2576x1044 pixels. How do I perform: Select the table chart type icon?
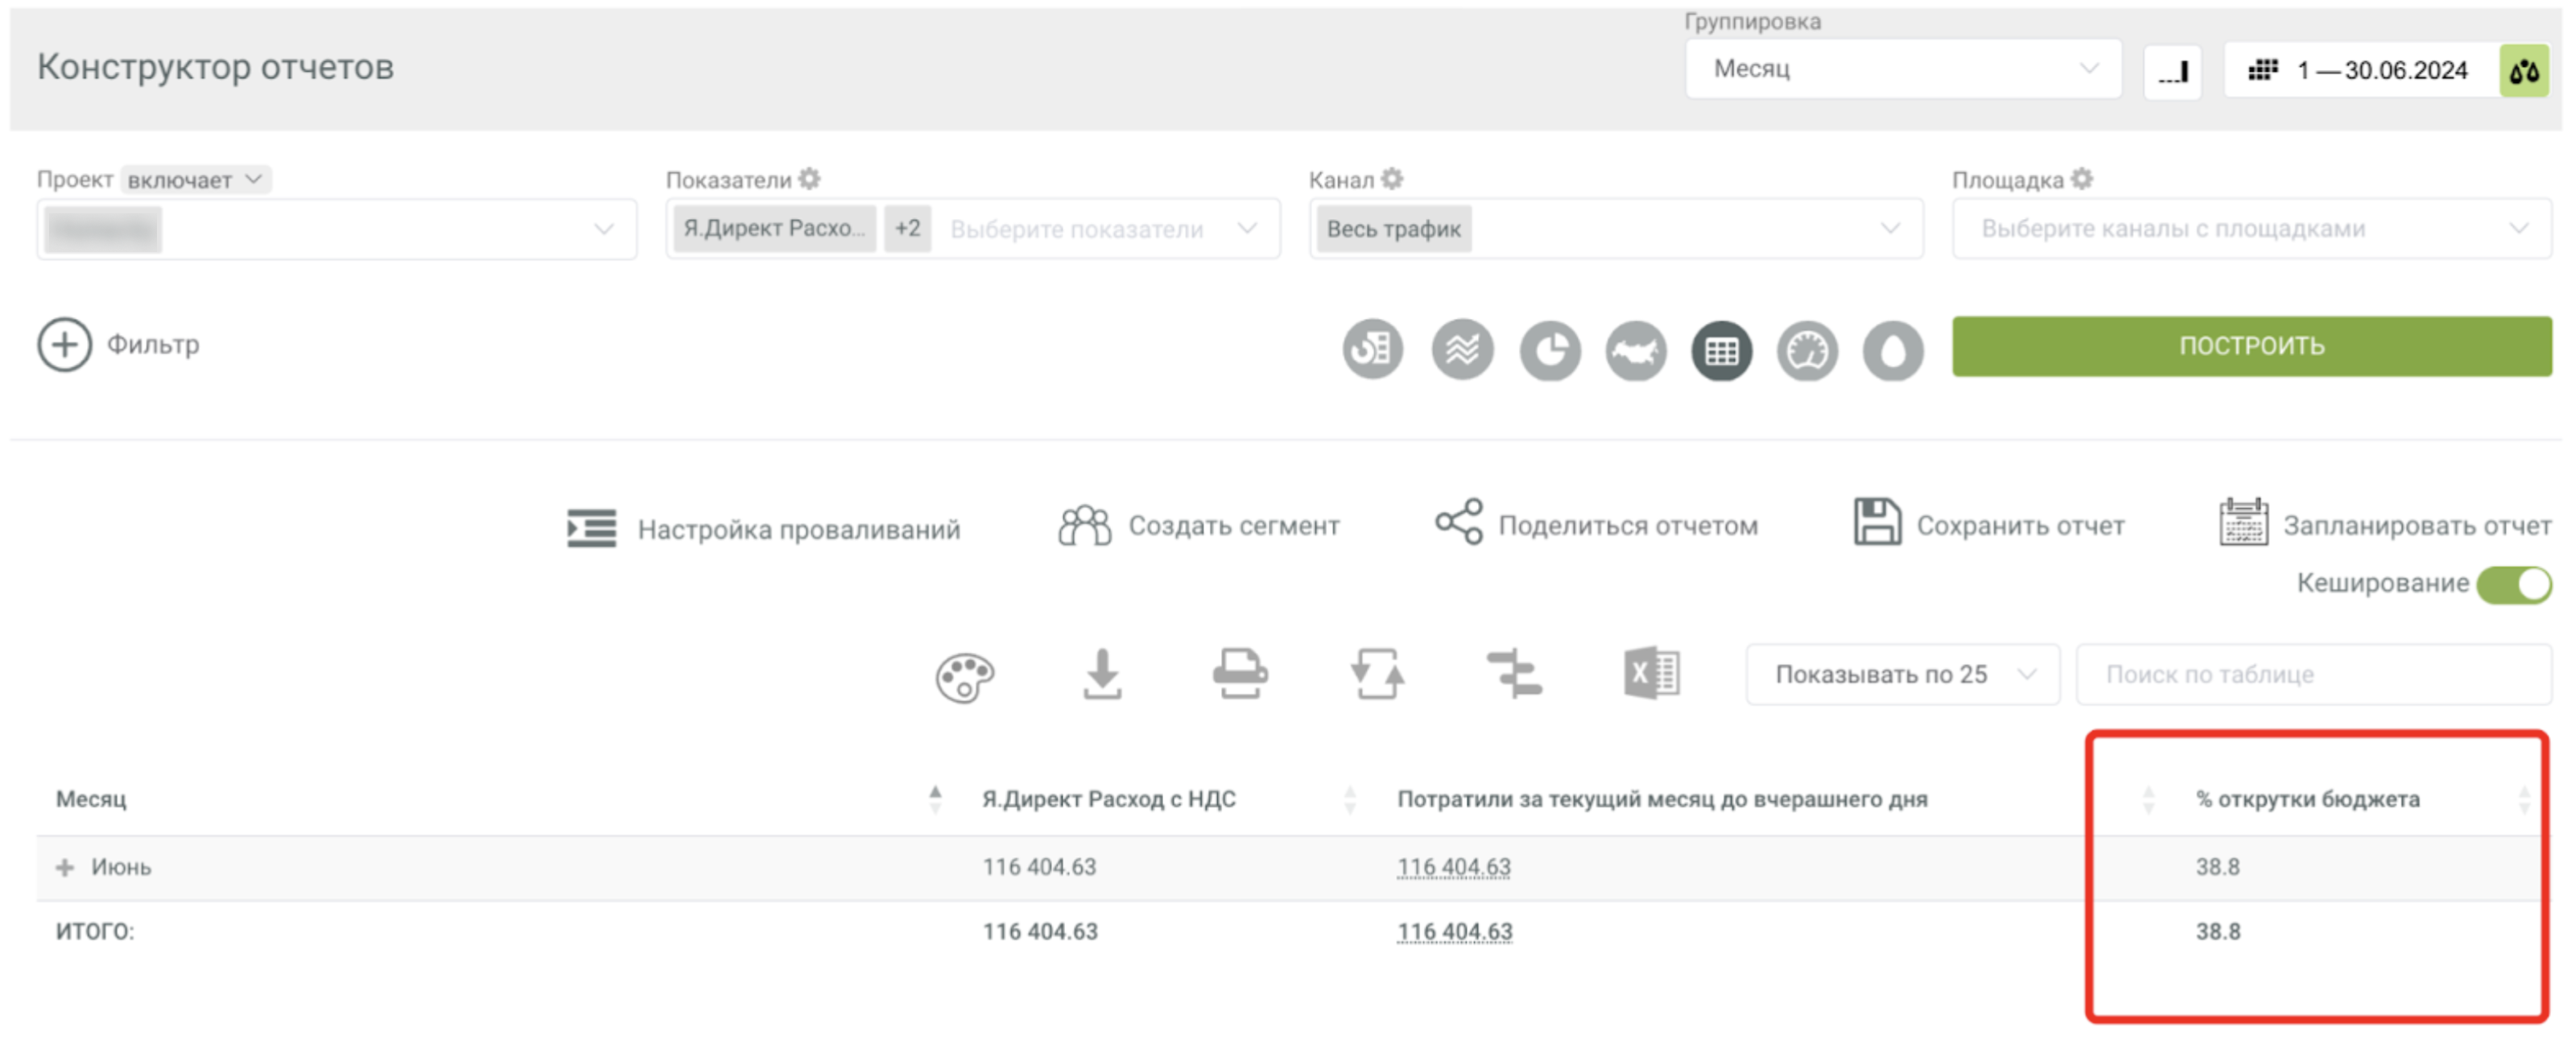point(1721,350)
